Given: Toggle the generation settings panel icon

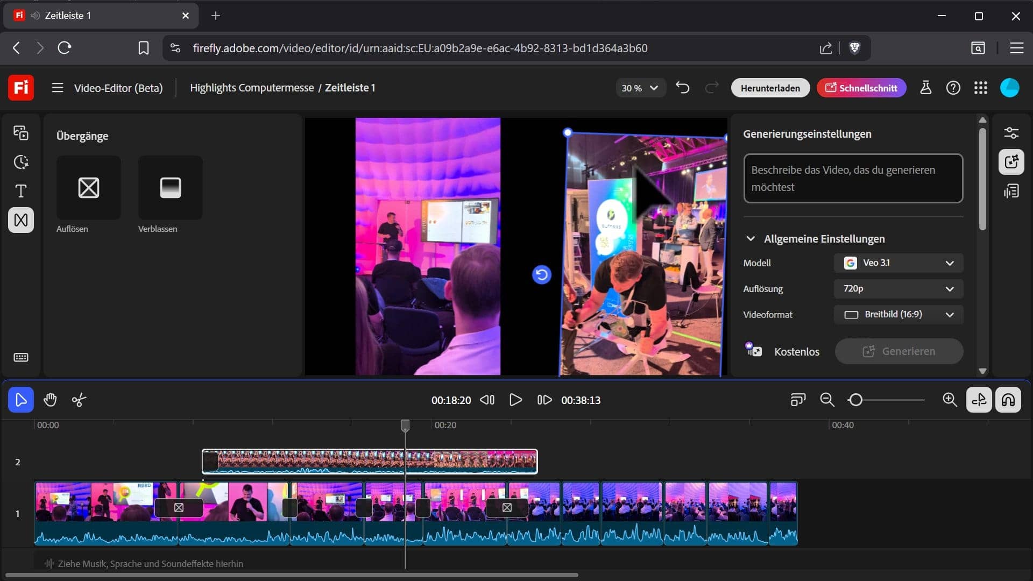Looking at the screenshot, I should pos(1011,162).
